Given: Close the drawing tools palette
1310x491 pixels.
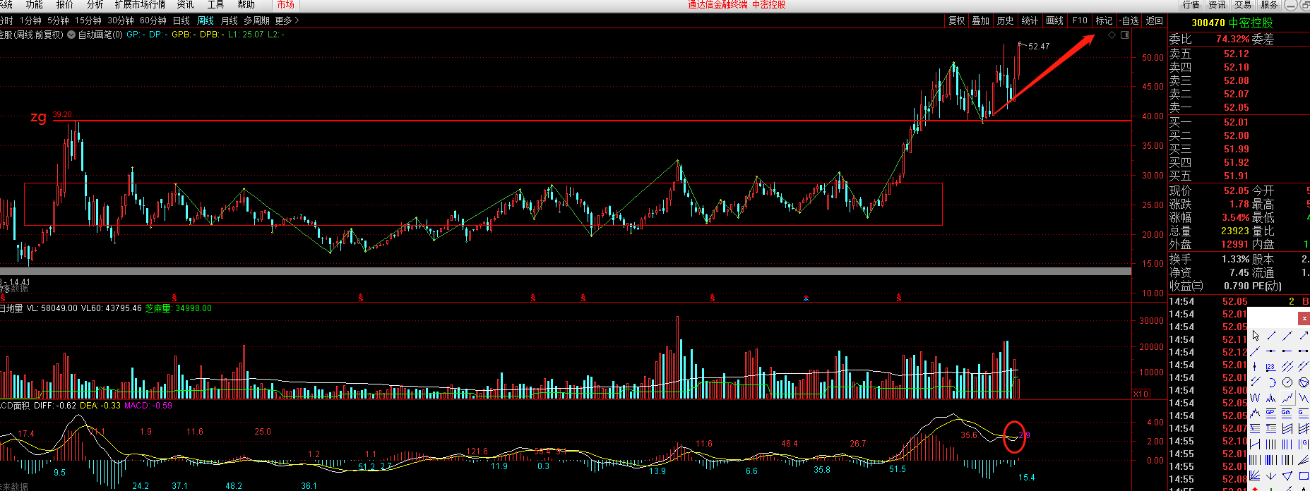Looking at the screenshot, I should (x=1304, y=319).
